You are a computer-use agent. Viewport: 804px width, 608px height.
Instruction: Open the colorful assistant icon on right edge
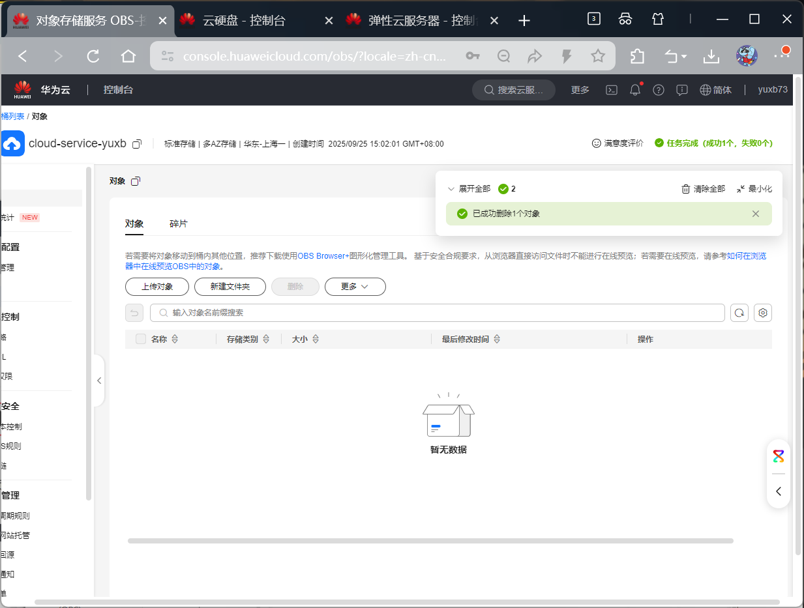(779, 456)
